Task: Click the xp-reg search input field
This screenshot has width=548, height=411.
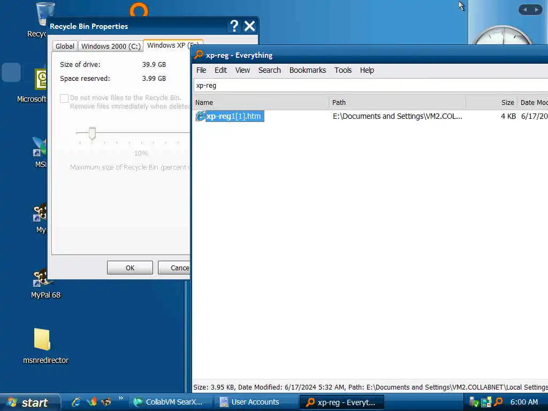Action: pyautogui.click(x=370, y=86)
